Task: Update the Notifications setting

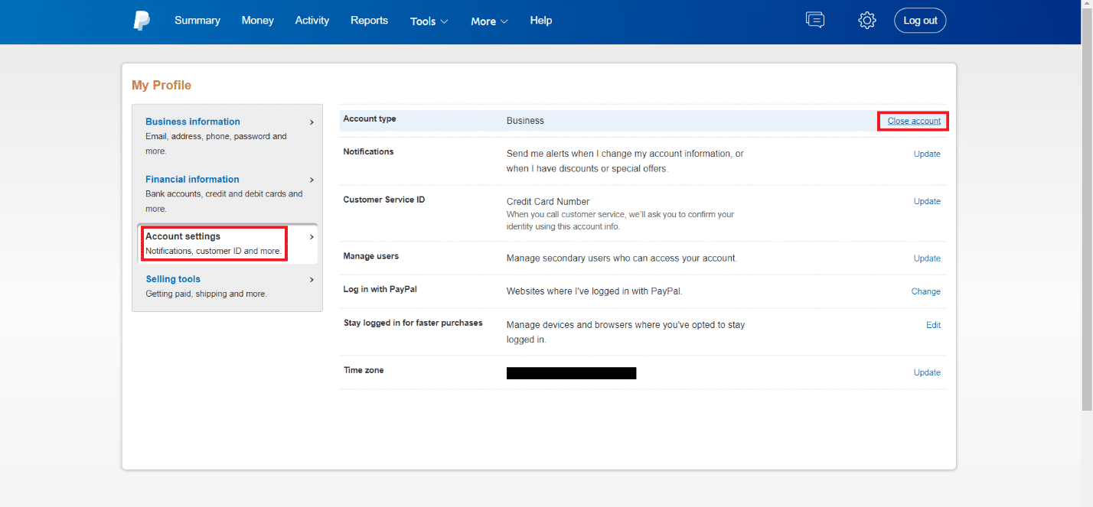Action: [x=927, y=154]
